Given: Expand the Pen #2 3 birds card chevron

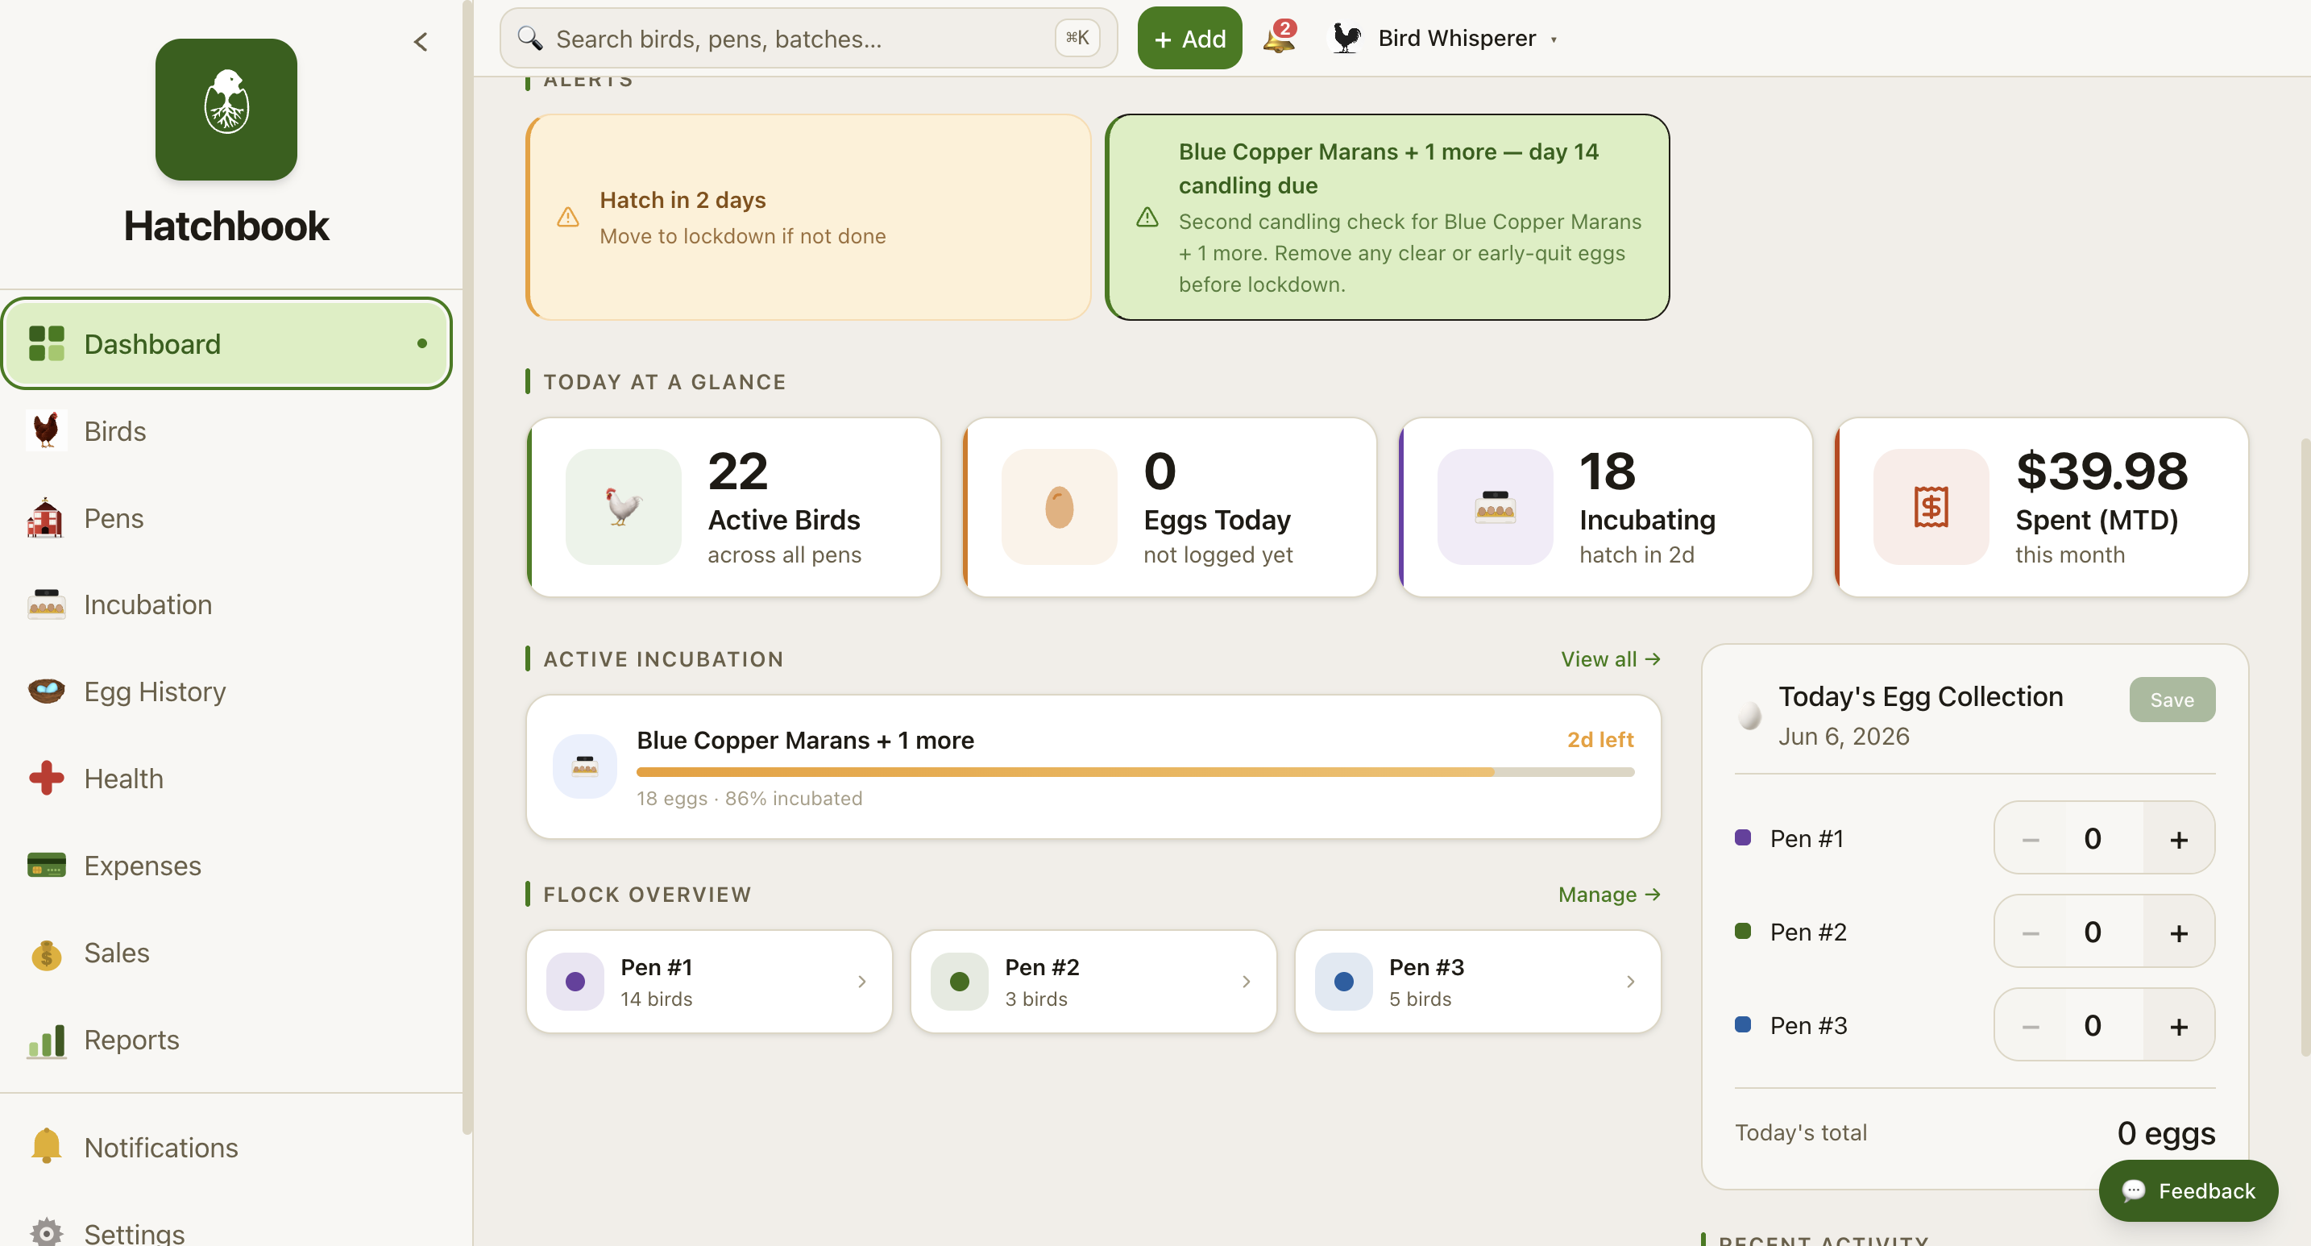Looking at the screenshot, I should (x=1246, y=982).
